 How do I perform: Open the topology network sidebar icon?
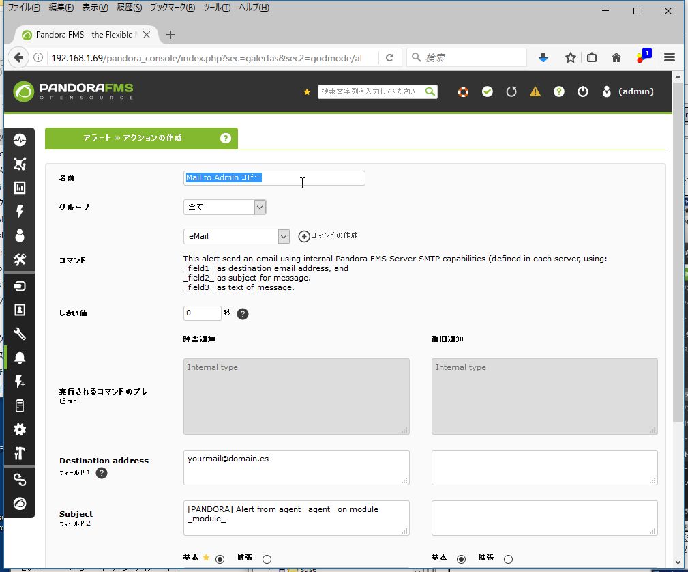20,164
